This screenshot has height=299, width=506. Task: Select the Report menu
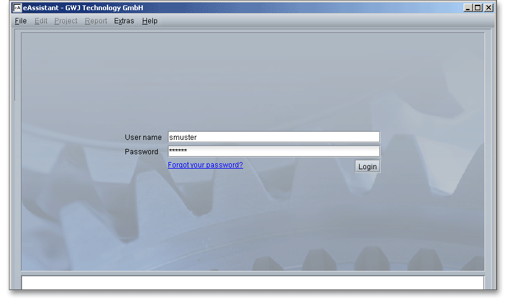(96, 21)
